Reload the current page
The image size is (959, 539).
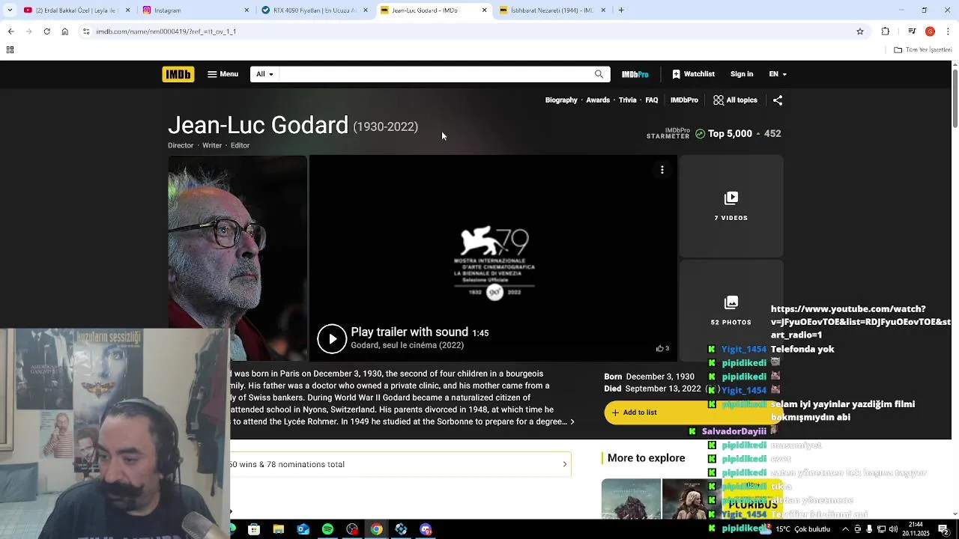(x=46, y=31)
